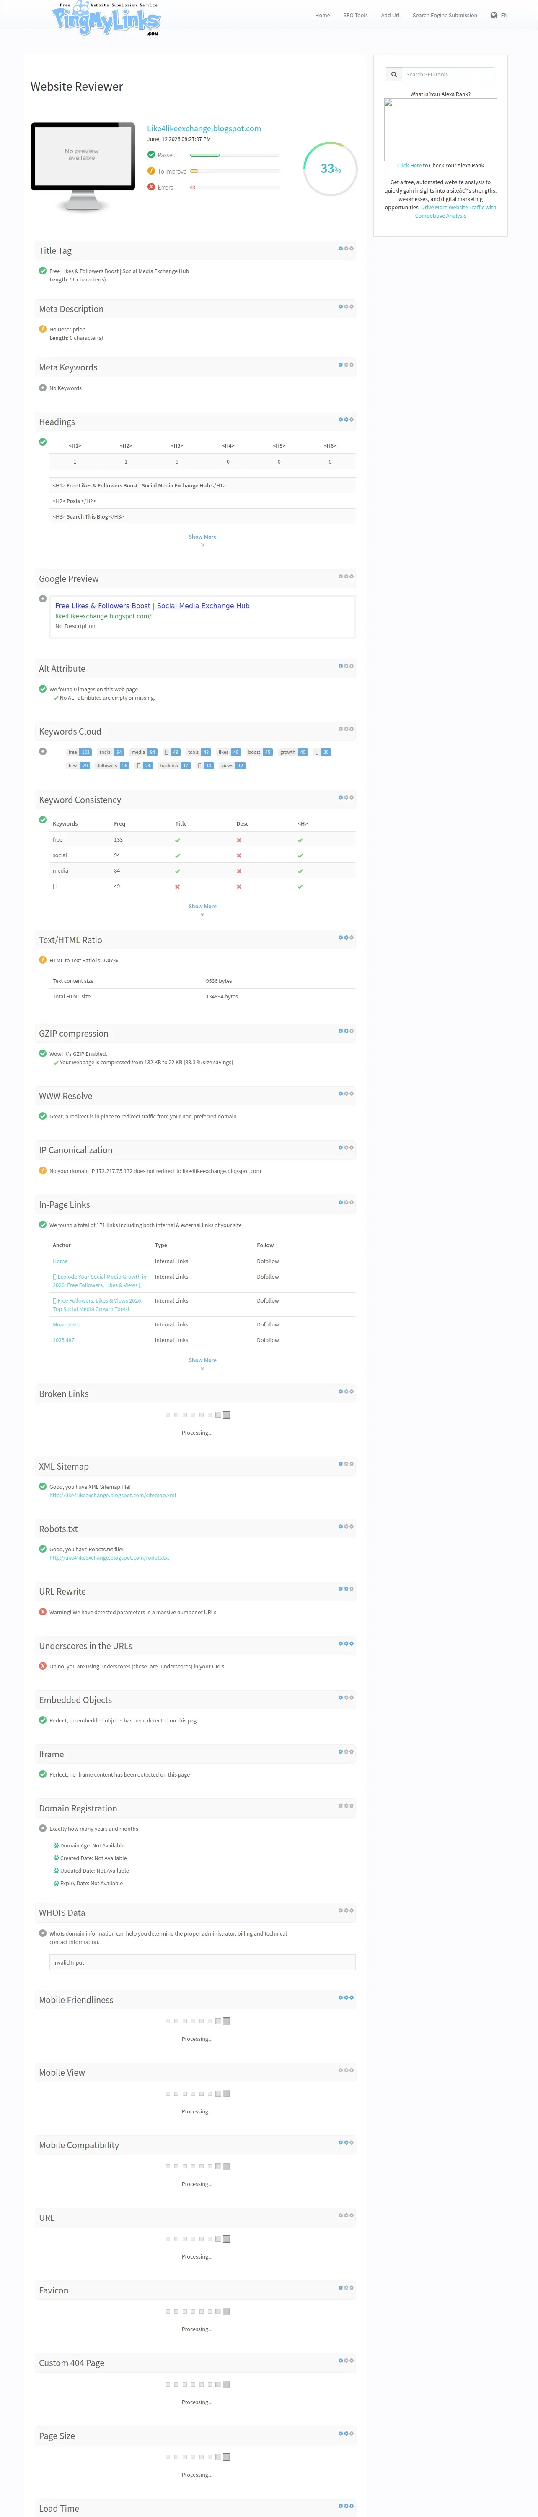Click Text/HTML Ratio orange warning icon
Image resolution: width=538 pixels, height=2517 pixels.
pos(43,959)
